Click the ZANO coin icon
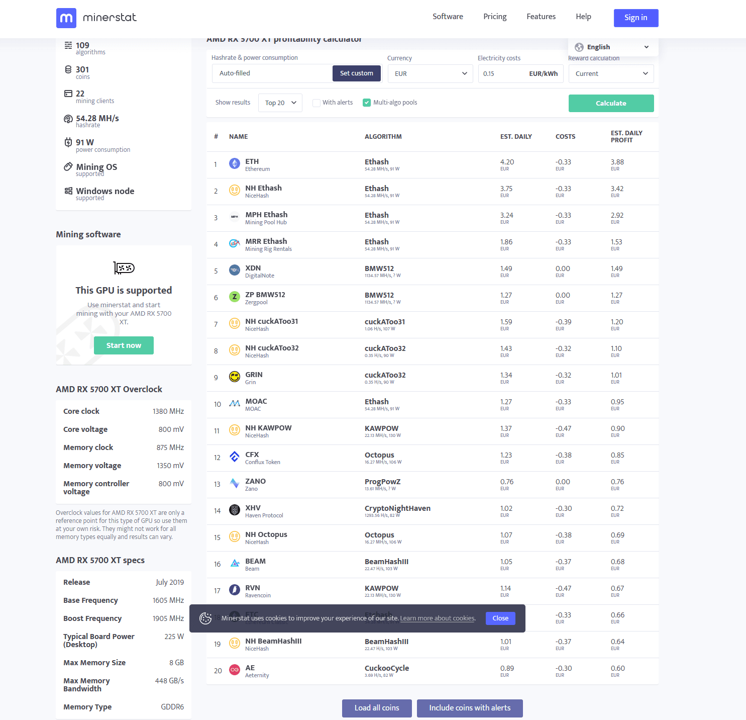746x720 pixels. tap(235, 483)
